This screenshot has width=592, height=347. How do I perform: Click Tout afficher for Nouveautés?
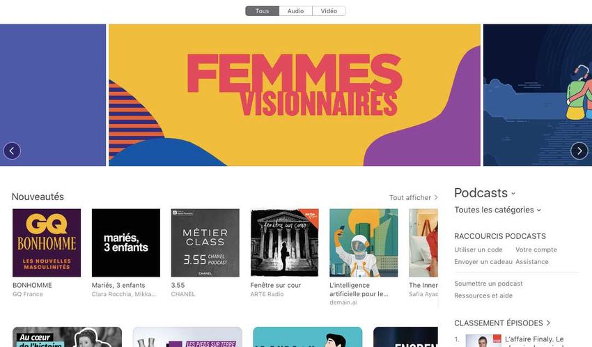pos(414,197)
